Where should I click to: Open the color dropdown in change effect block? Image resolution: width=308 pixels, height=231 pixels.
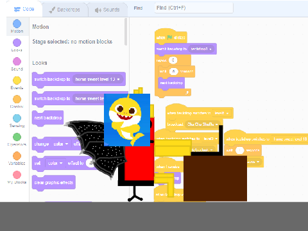click(x=61, y=144)
